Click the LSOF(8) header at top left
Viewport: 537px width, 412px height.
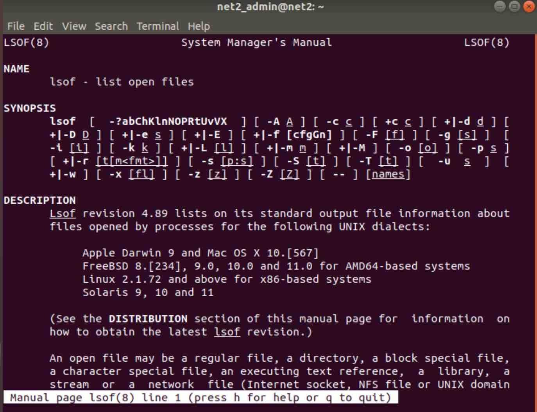[x=26, y=43]
